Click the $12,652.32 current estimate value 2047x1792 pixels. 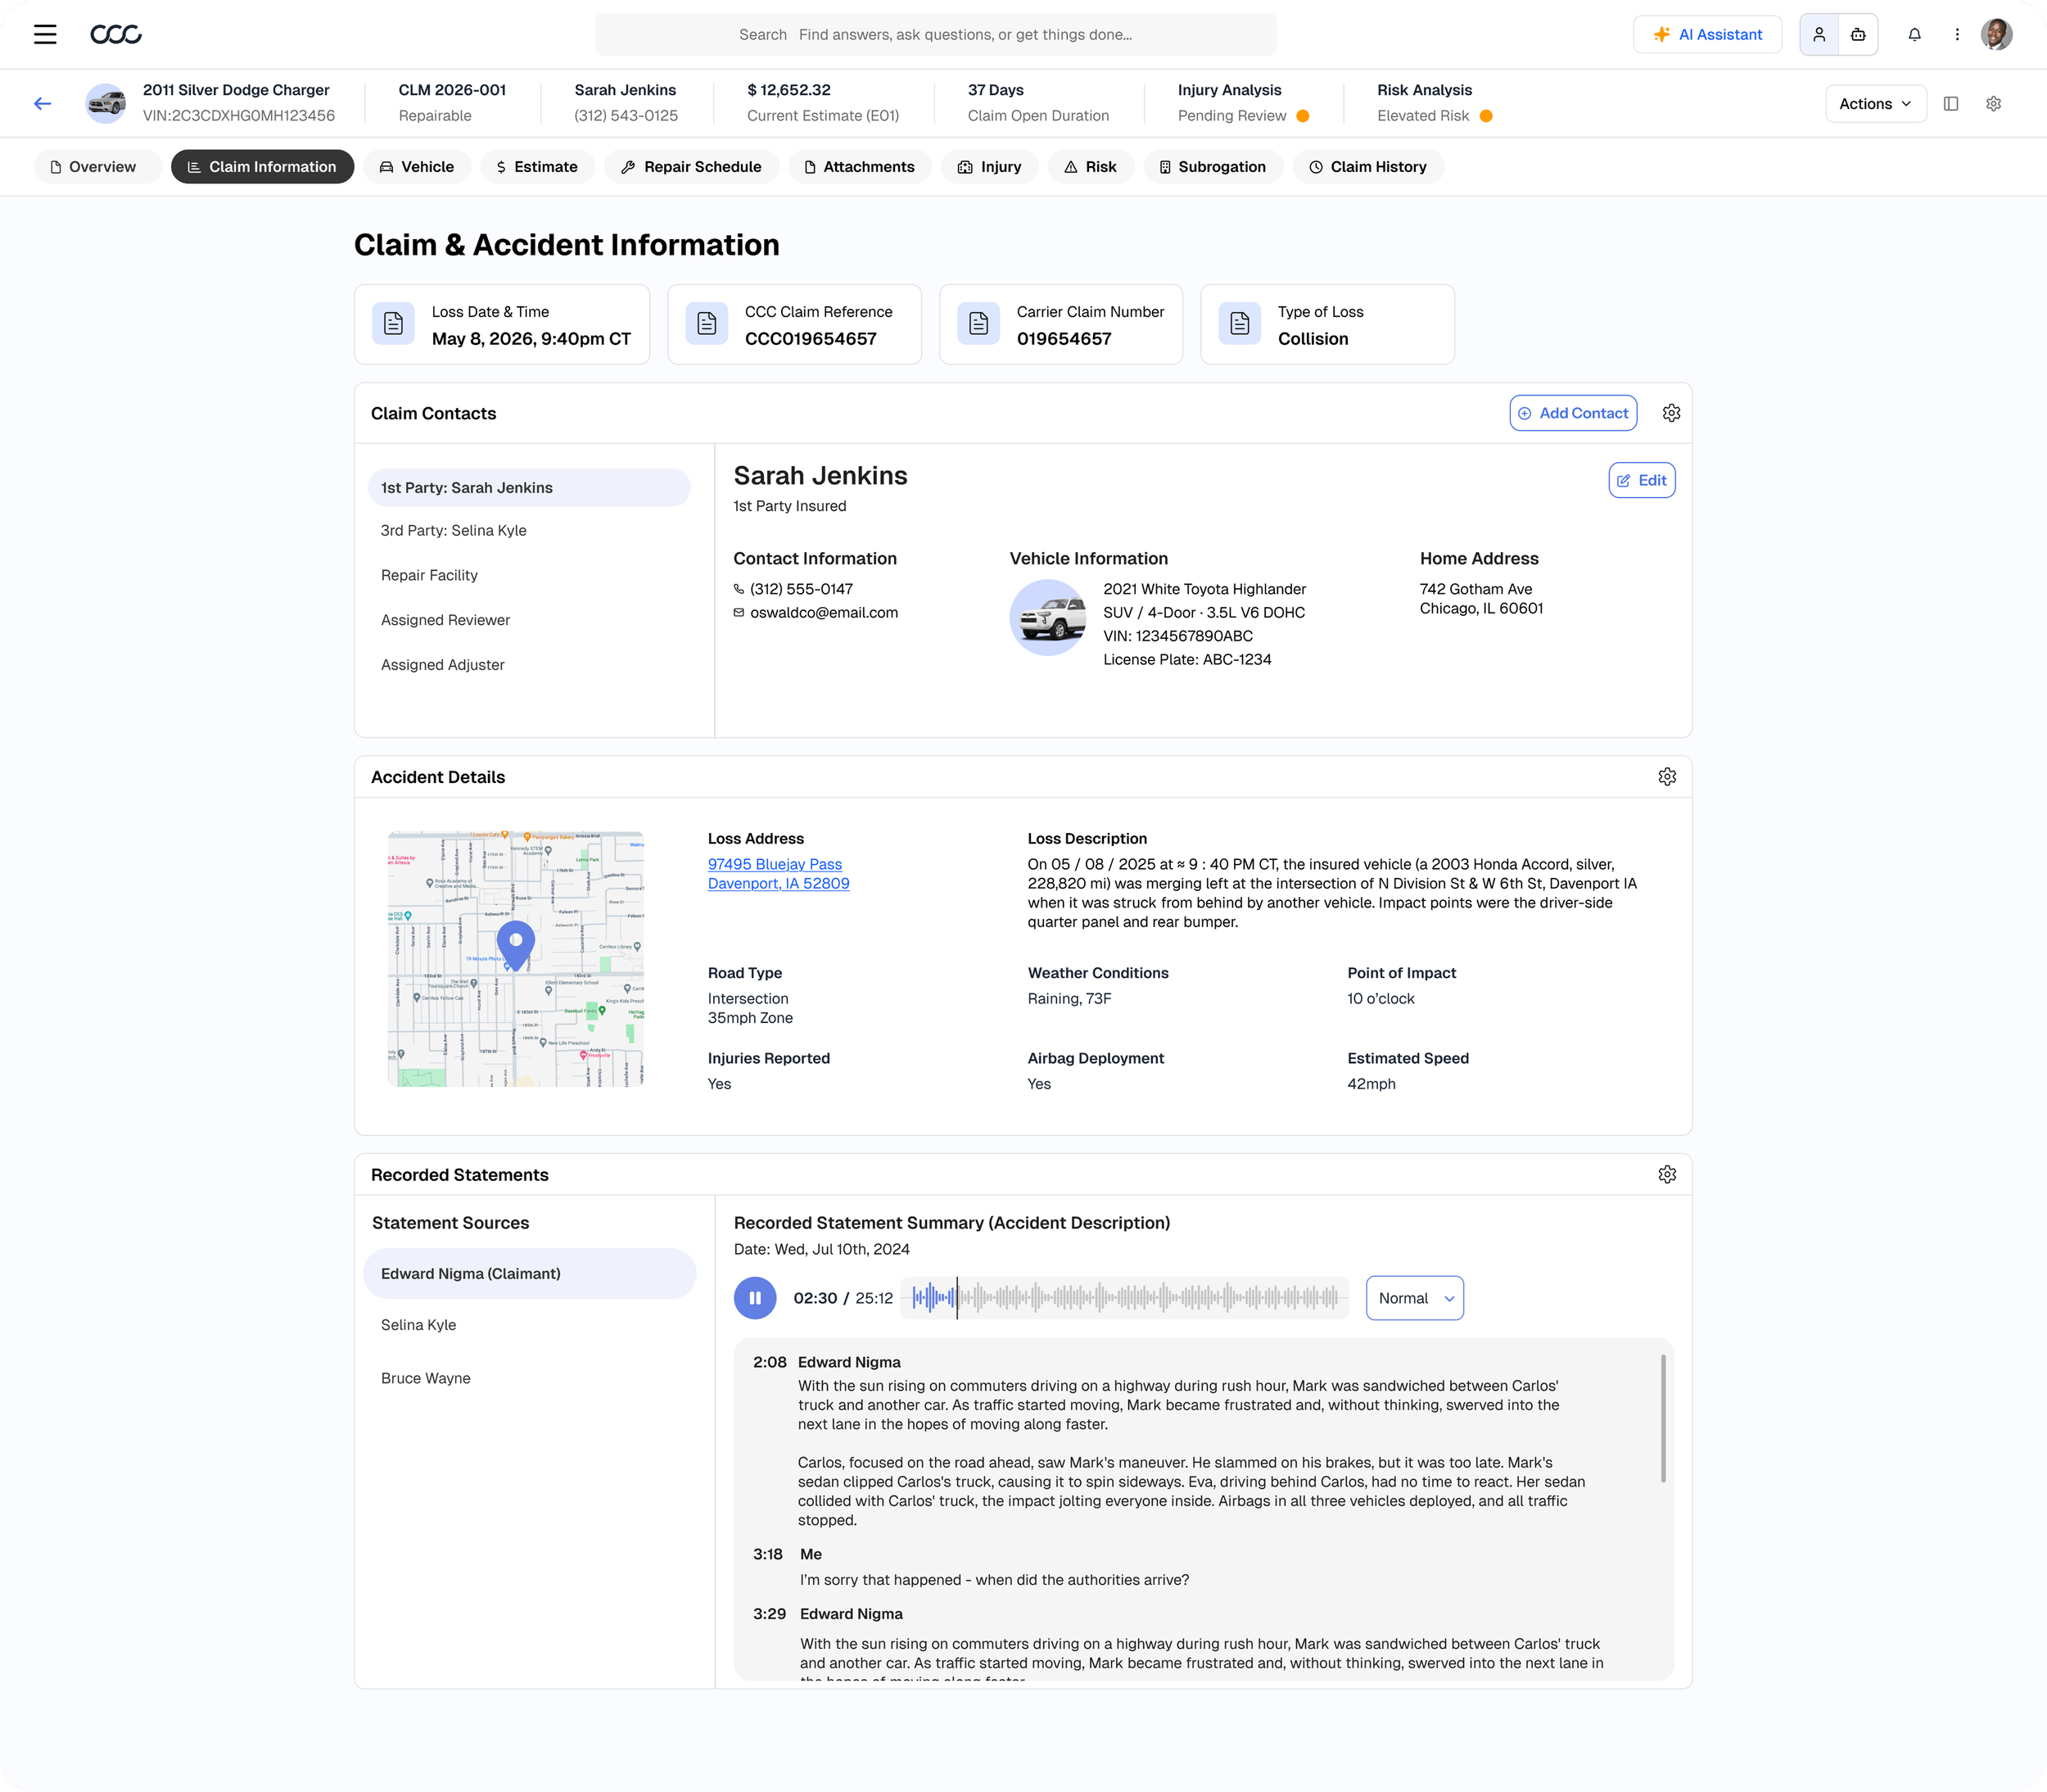pos(789,90)
